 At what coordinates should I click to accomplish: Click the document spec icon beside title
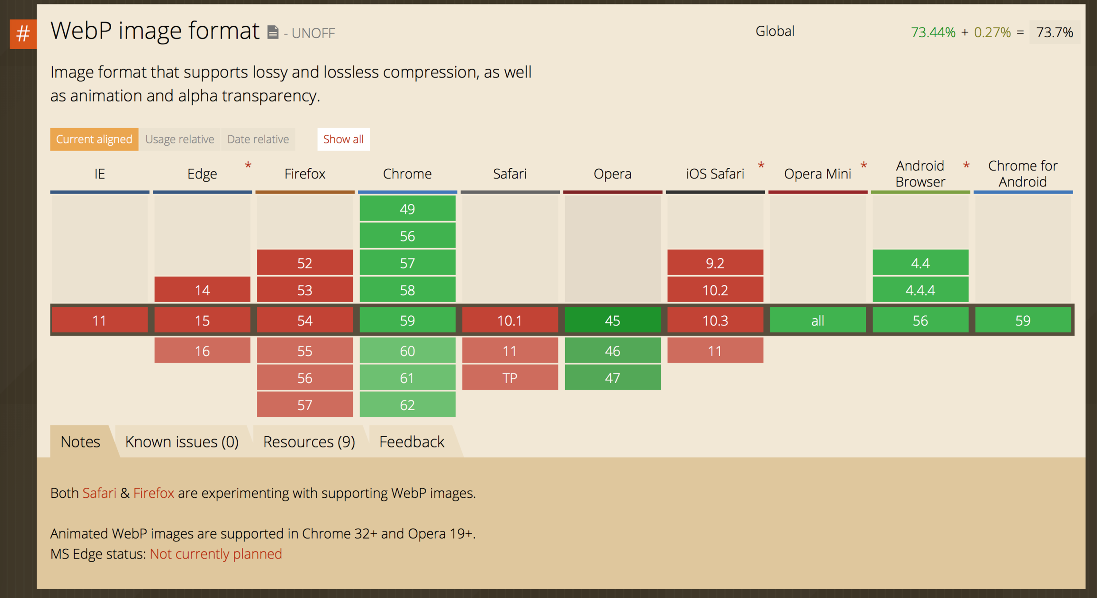(x=273, y=32)
